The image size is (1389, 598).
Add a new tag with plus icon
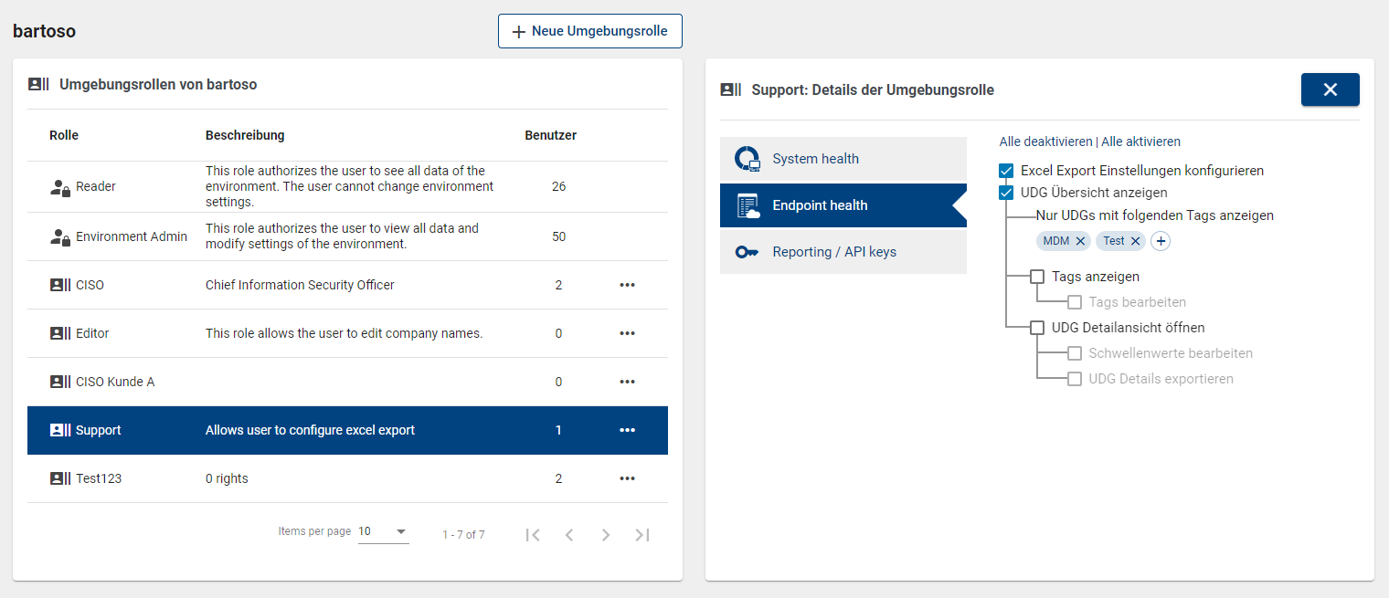click(1161, 241)
